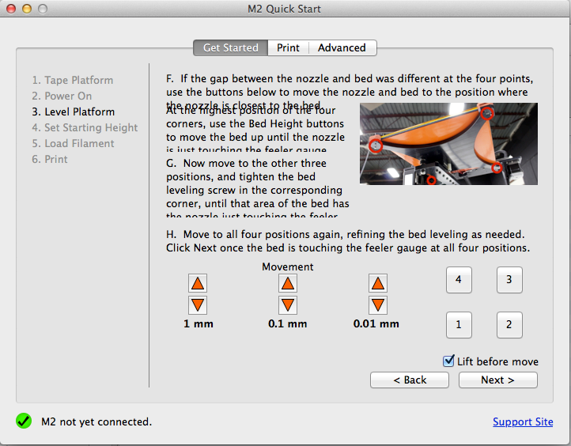
Task: Open the Advanced tab
Action: tap(342, 48)
